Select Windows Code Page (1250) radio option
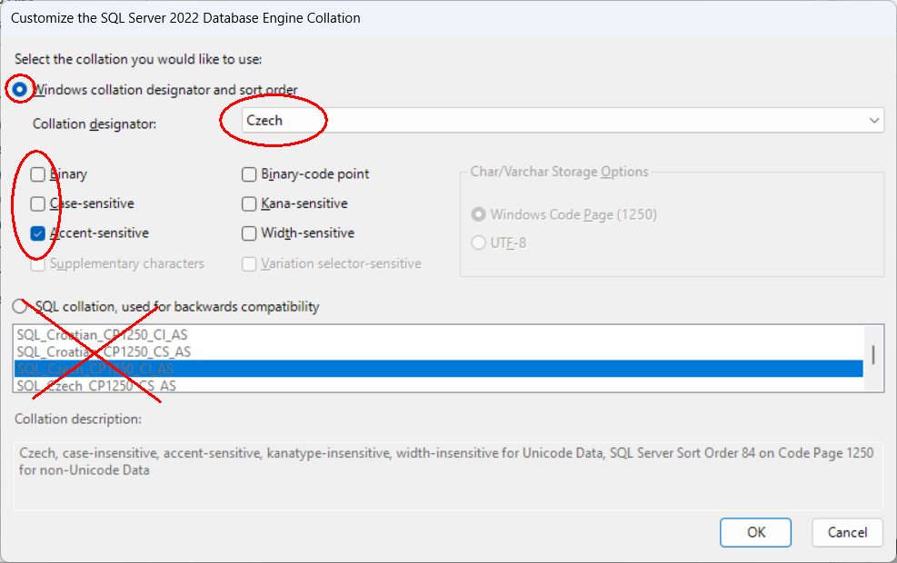This screenshot has height=563, width=897. (478, 214)
